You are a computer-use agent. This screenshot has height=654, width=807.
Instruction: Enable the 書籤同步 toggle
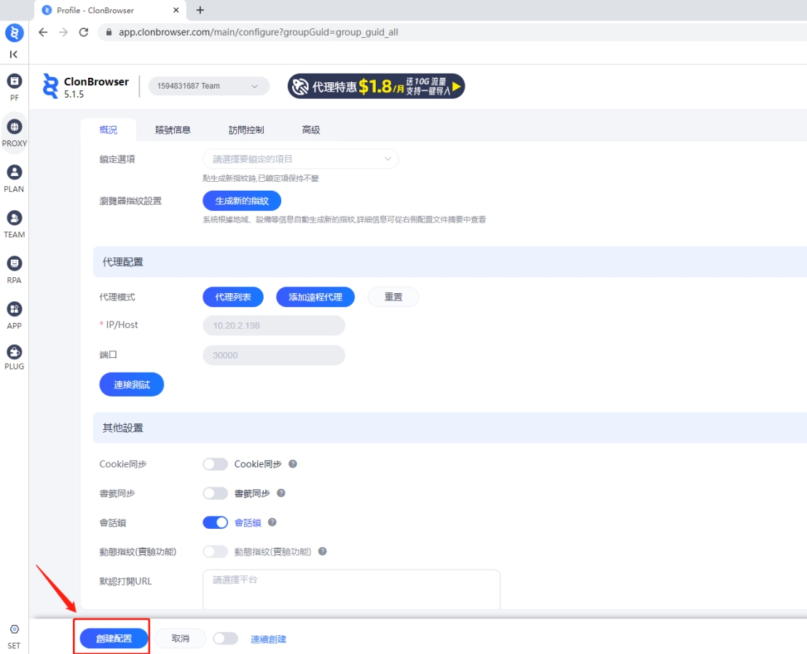[x=216, y=493]
